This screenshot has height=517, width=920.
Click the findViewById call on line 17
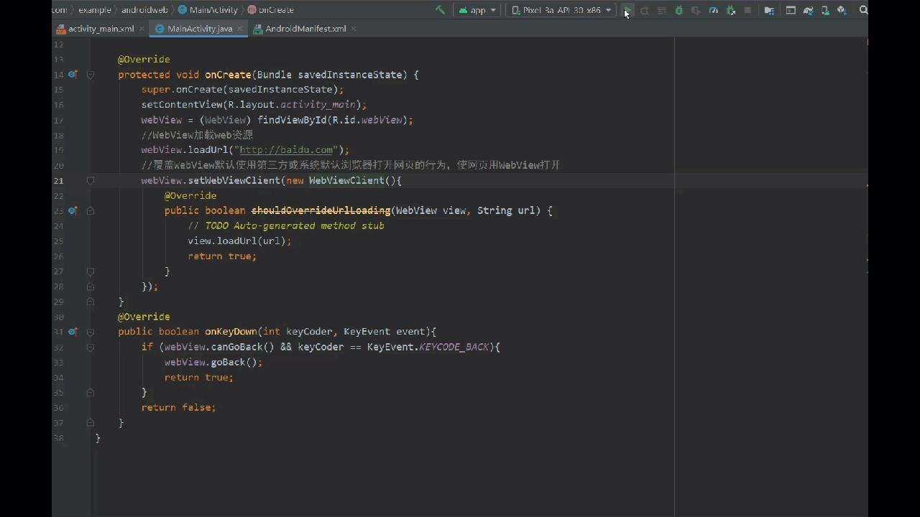[x=292, y=120]
